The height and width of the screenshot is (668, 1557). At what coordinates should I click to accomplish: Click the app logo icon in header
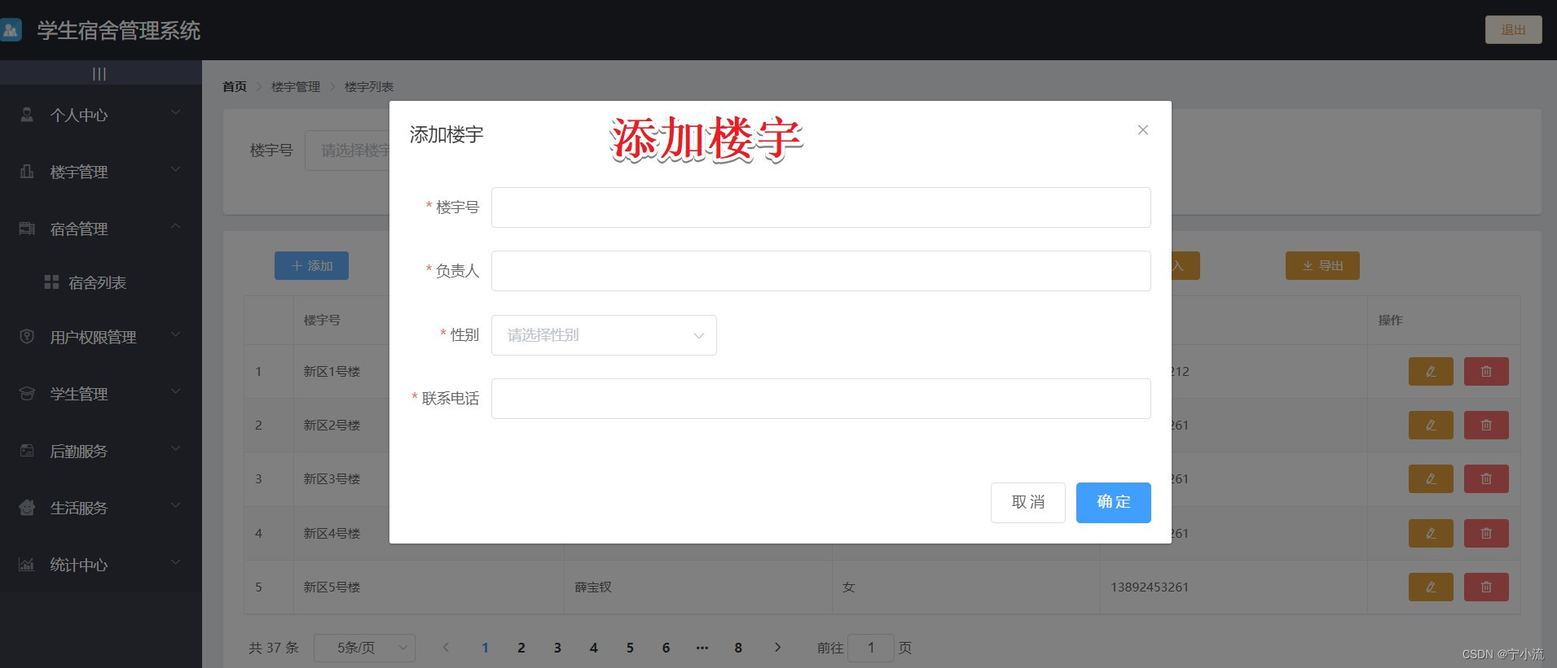click(x=11, y=31)
